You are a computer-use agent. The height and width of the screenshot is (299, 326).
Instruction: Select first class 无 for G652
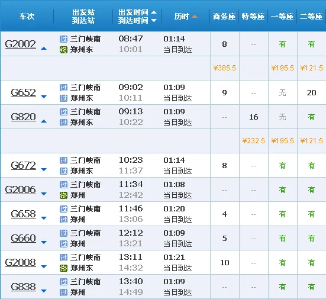282,92
